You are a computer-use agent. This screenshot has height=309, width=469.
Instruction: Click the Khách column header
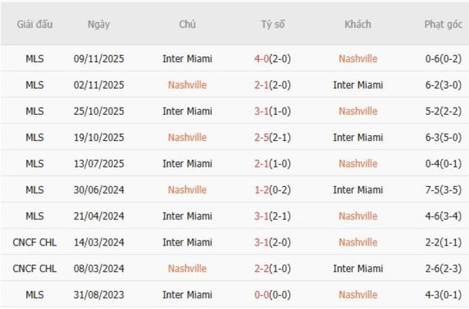[358, 25]
